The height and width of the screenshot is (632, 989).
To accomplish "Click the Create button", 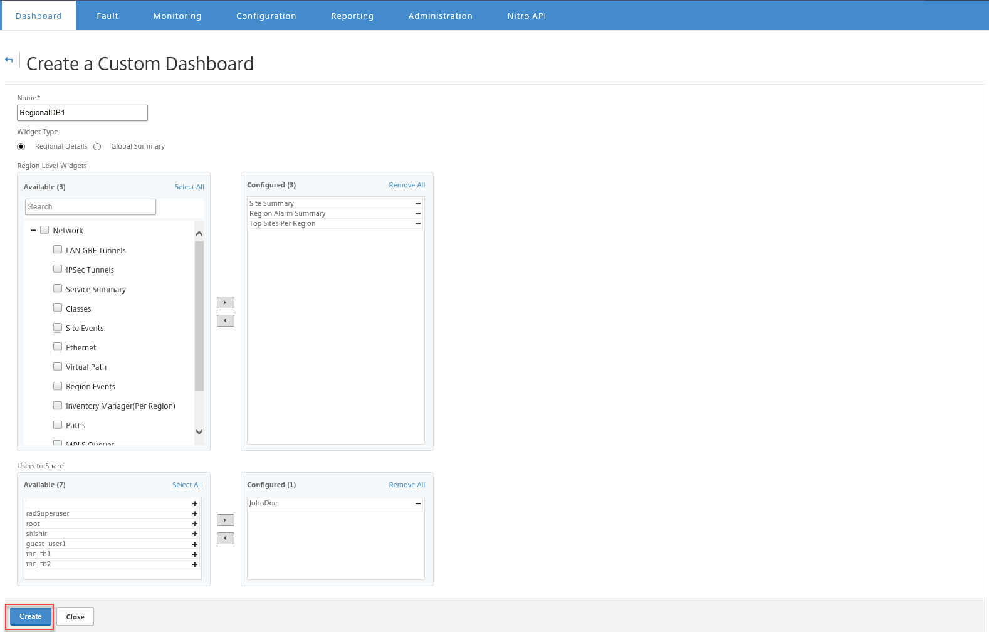I will pos(31,616).
